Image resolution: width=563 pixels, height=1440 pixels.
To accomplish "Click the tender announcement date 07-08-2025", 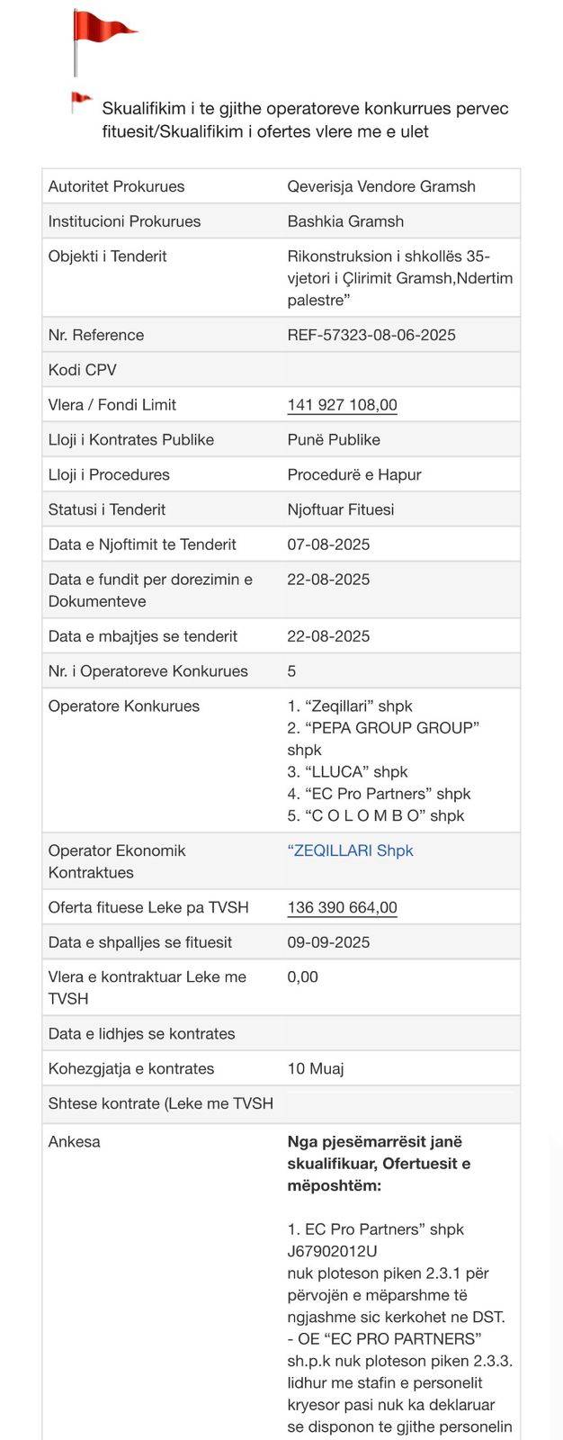I will [x=328, y=544].
